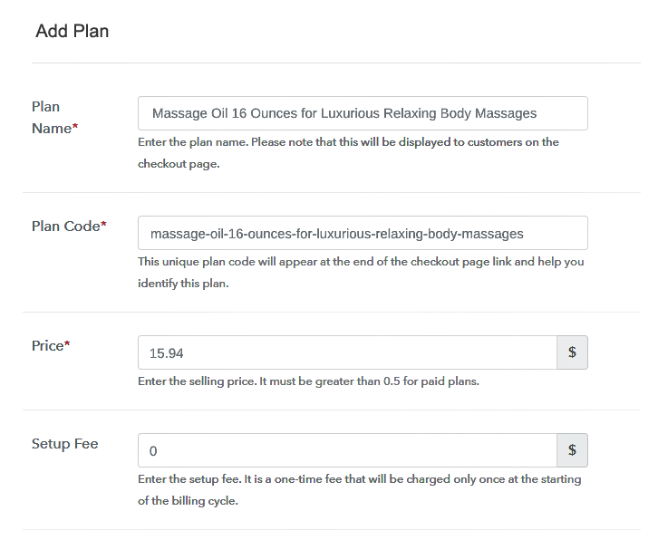Activate the Setup Fee input containing 0
This screenshot has width=658, height=540.
click(347, 450)
